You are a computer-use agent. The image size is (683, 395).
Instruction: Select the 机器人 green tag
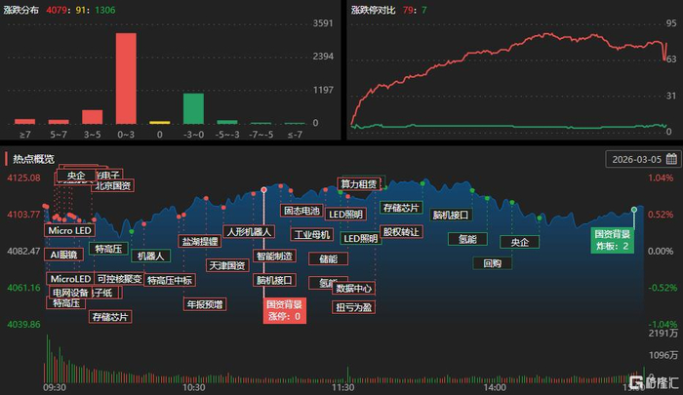pyautogui.click(x=150, y=257)
